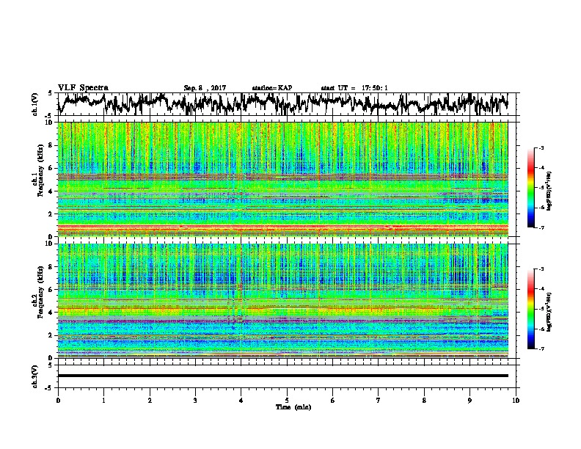581x449 pixels.
Task: Click the "ch.1(V)" waveform axis label
Action: pos(34,104)
